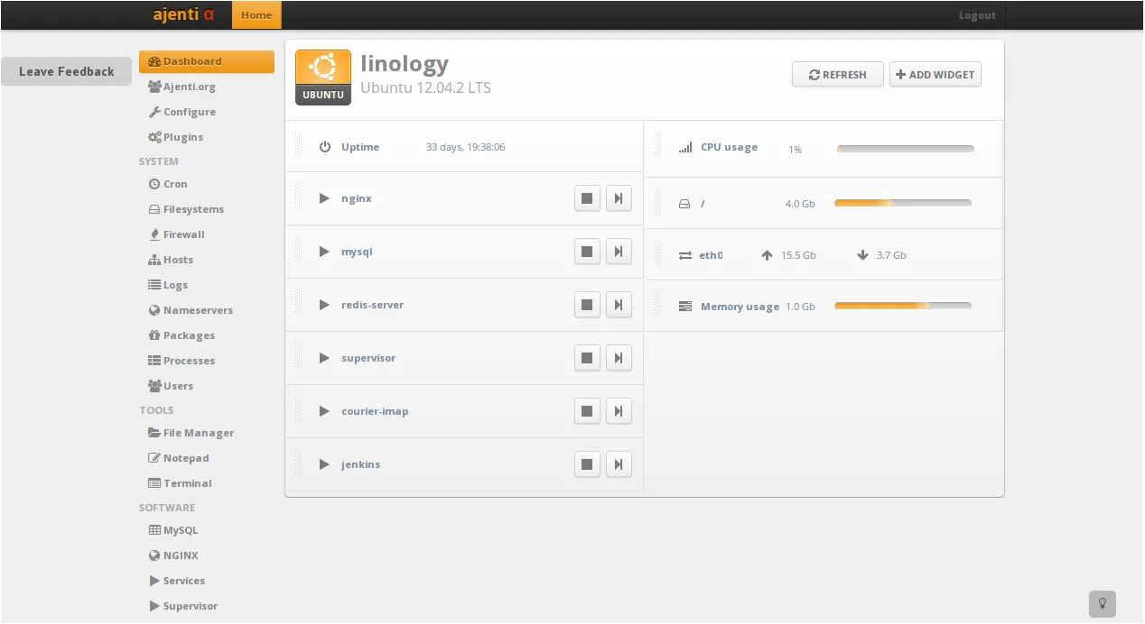Click Add Widget button
The height and width of the screenshot is (624, 1145).
click(935, 75)
